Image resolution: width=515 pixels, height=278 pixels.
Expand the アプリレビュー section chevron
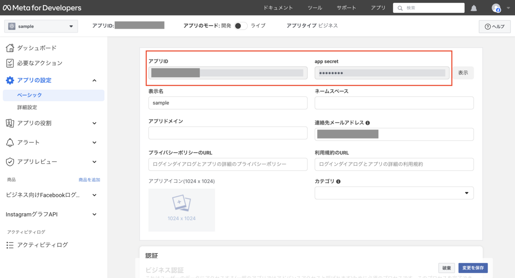pos(94,162)
